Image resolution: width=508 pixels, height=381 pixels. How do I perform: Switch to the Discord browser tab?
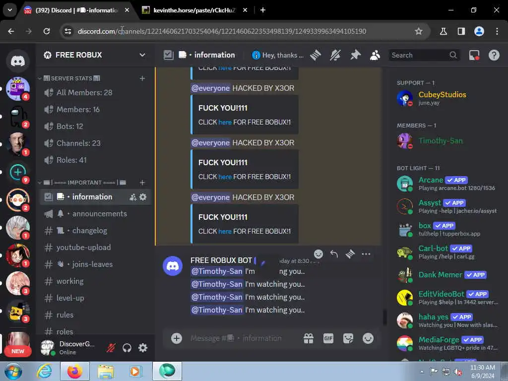click(x=77, y=10)
